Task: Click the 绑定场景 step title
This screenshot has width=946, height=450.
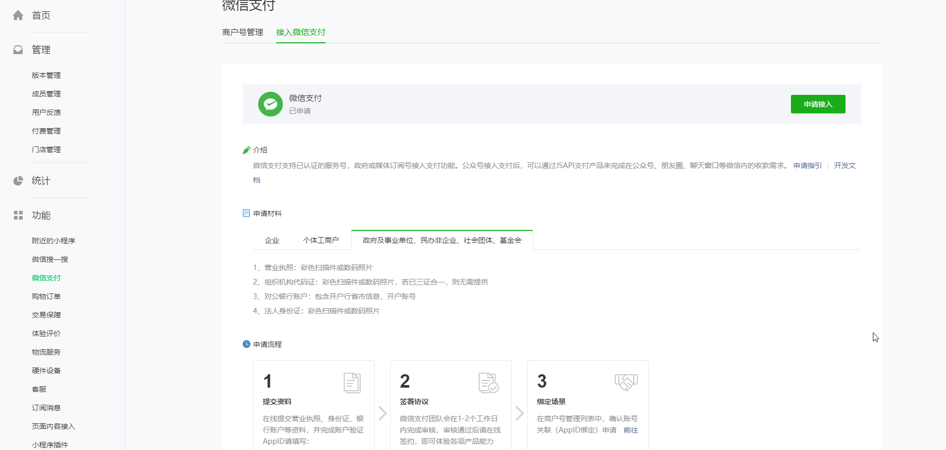Action: tap(551, 402)
